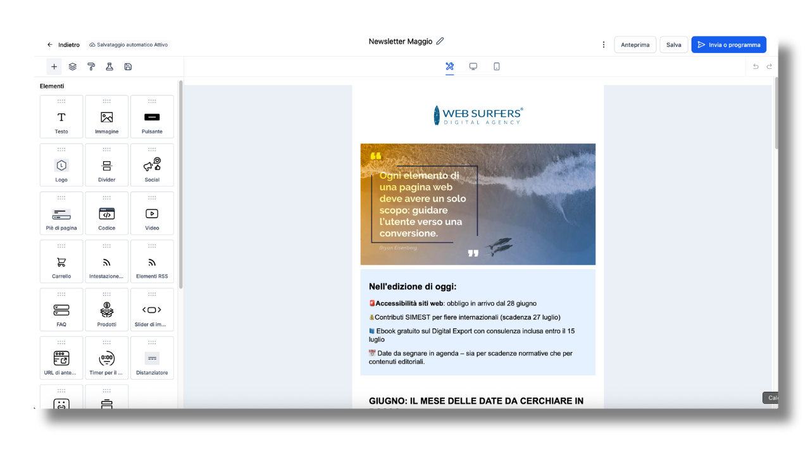Select the Video element
This screenshot has width=810, height=455.
pyautogui.click(x=152, y=214)
